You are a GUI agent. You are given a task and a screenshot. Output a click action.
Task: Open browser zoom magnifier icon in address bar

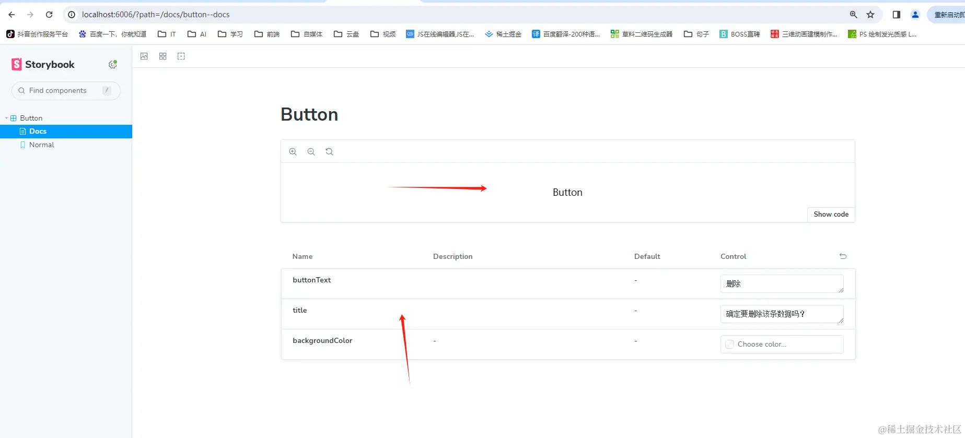(853, 15)
